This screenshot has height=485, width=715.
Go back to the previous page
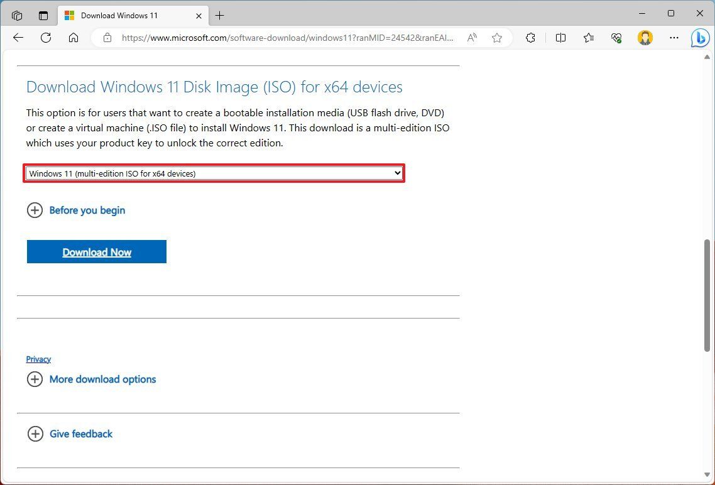[x=18, y=38]
